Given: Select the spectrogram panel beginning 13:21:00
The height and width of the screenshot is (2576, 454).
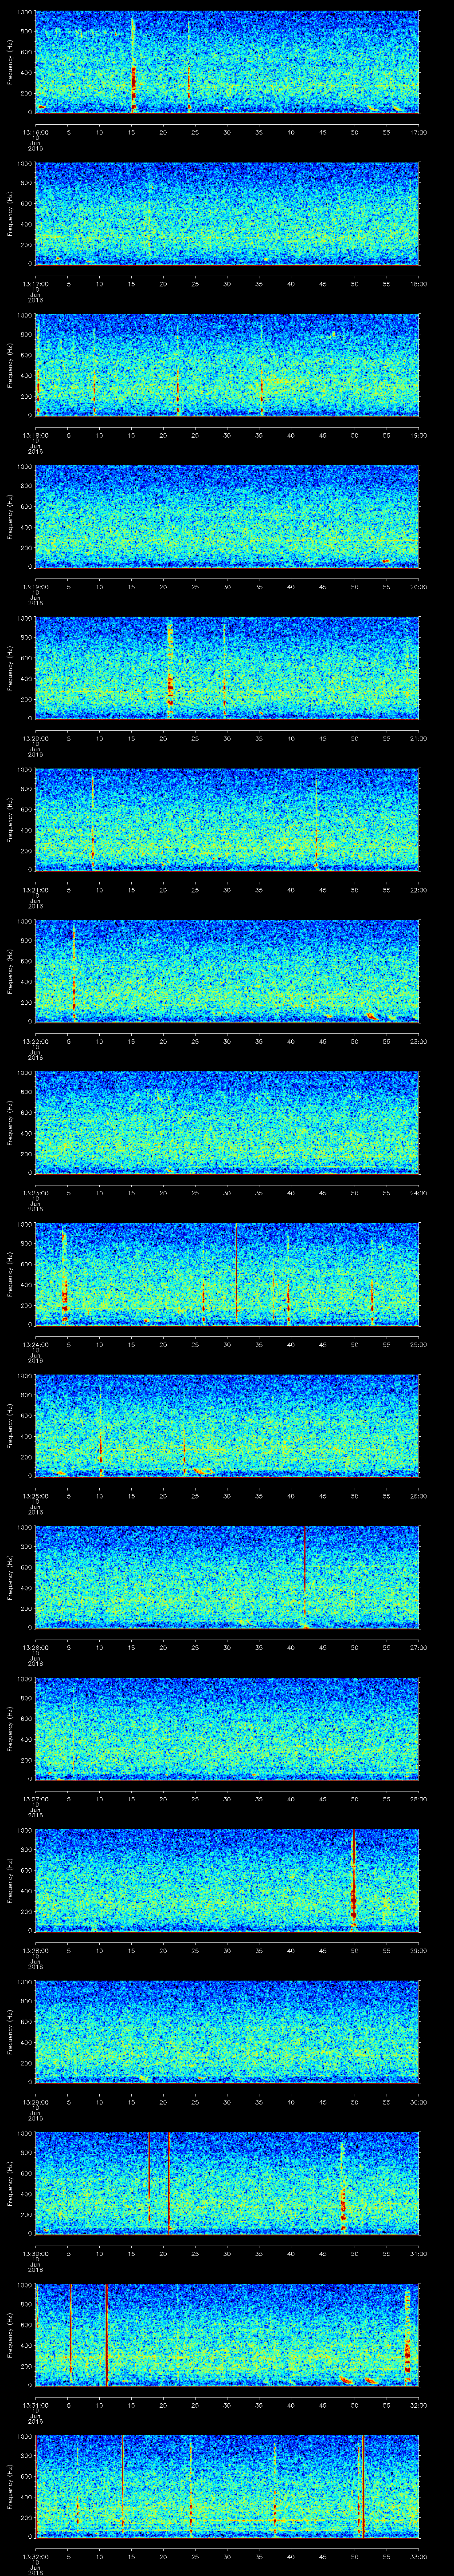Looking at the screenshot, I should [x=227, y=820].
